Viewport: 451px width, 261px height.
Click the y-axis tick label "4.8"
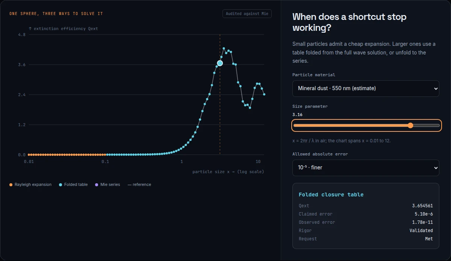tap(22, 35)
